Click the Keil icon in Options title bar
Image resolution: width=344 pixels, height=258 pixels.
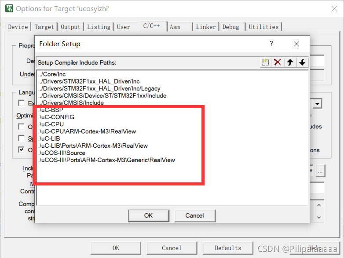point(9,8)
